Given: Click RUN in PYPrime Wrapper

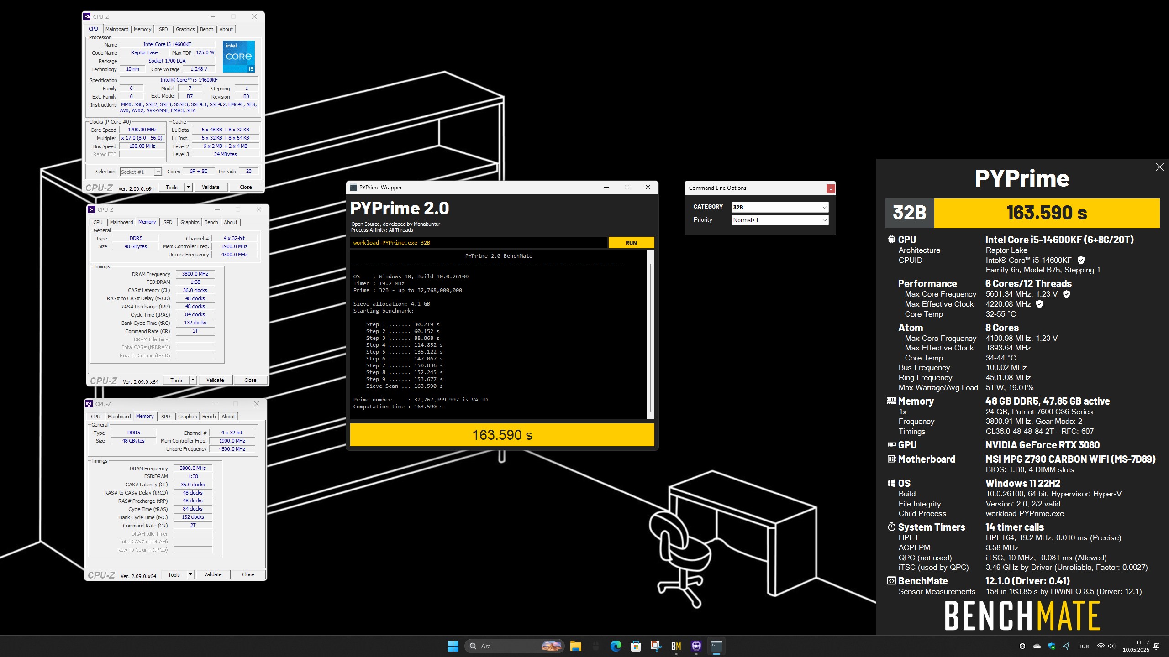Looking at the screenshot, I should pyautogui.click(x=631, y=243).
